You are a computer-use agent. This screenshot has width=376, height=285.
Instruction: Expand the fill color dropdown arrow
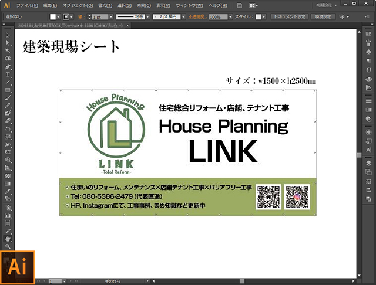[x=58, y=17]
